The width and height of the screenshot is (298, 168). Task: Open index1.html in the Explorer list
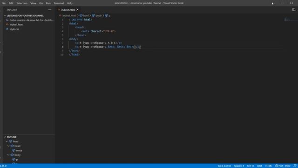[16, 25]
